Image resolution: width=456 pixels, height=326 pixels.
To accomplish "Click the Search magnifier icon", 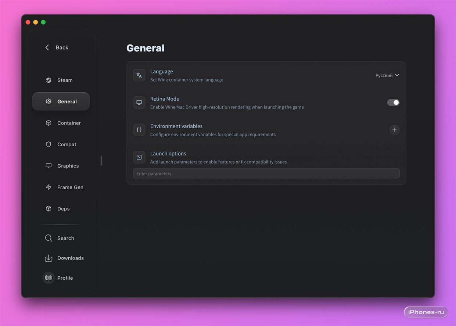I will point(49,238).
